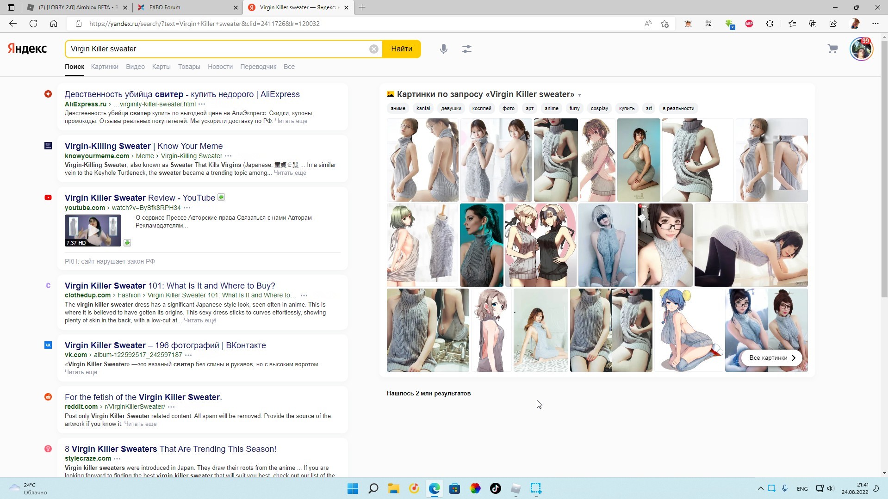
Task: Open Переводчик search tab
Action: click(x=258, y=67)
